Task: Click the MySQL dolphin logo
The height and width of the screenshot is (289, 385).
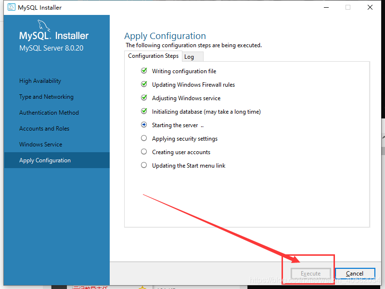Action: pos(44,26)
